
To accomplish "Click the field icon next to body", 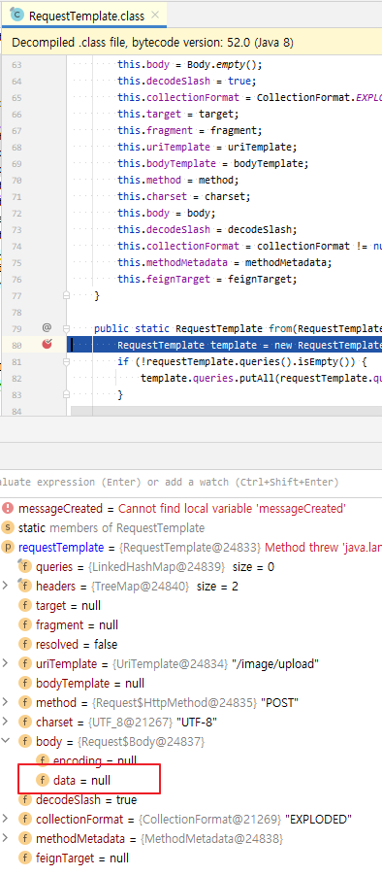I will [x=24, y=742].
